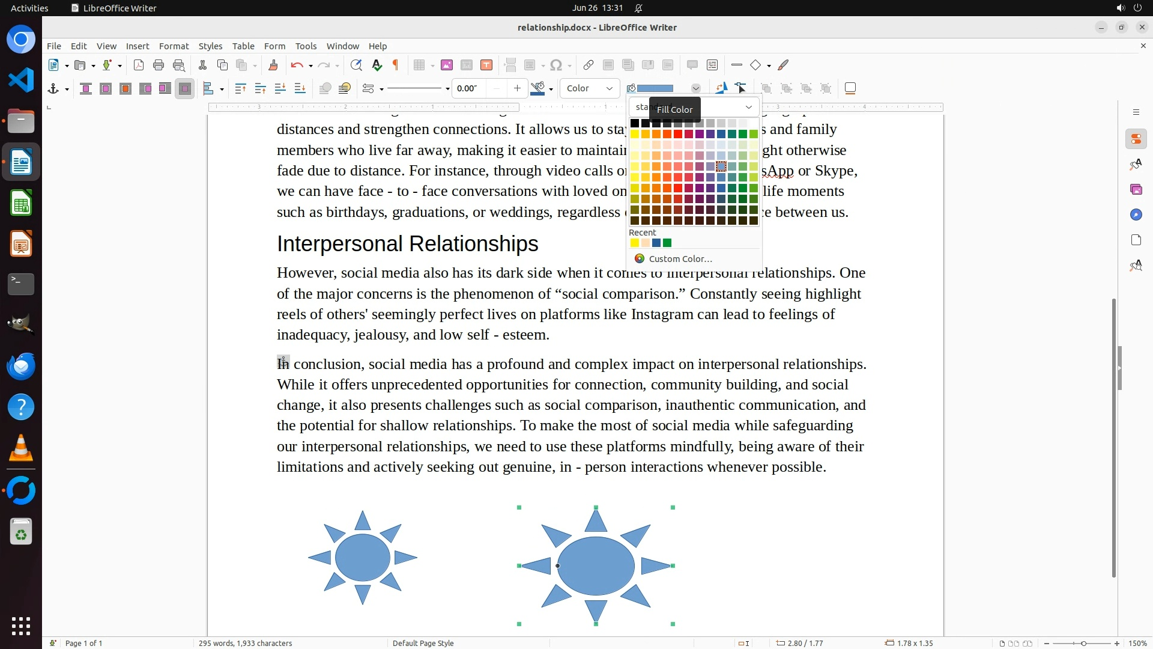Click the Insert Image toolbar icon

[446, 66]
